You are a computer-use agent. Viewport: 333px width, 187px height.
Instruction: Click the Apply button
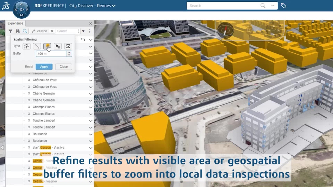click(x=44, y=67)
